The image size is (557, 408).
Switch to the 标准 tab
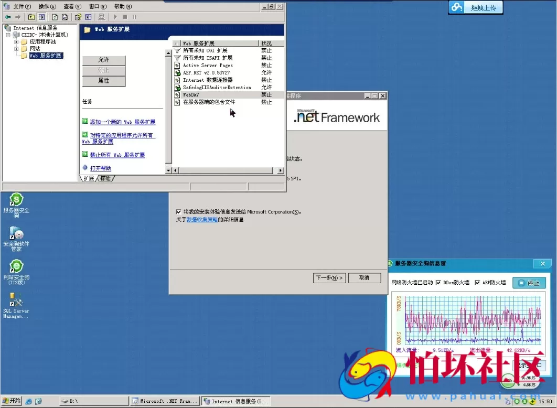[x=105, y=178]
